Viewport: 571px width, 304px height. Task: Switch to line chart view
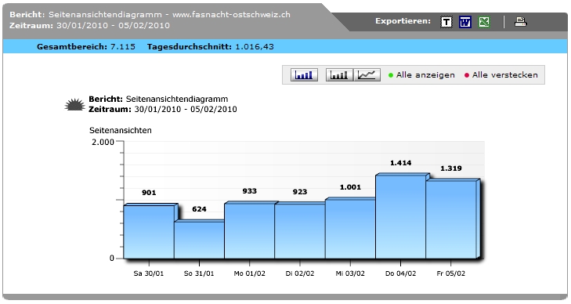(367, 75)
